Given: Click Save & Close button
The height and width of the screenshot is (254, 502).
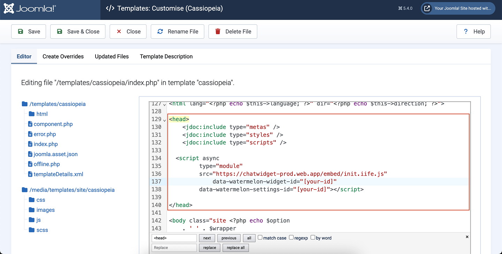Looking at the screenshot, I should [x=78, y=31].
